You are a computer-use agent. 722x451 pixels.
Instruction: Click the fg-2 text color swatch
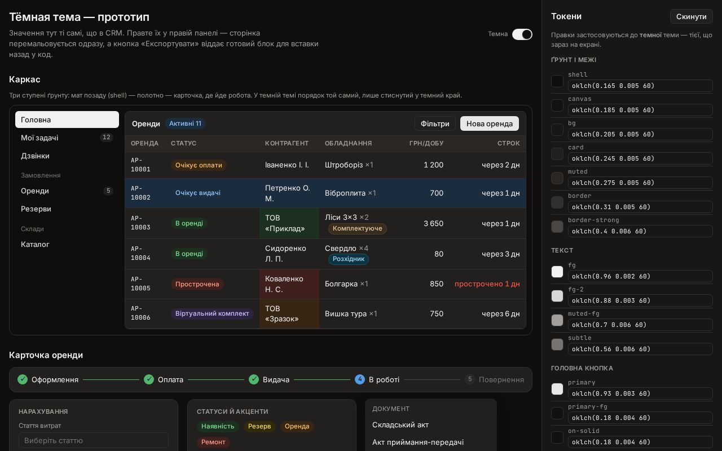pyautogui.click(x=557, y=296)
